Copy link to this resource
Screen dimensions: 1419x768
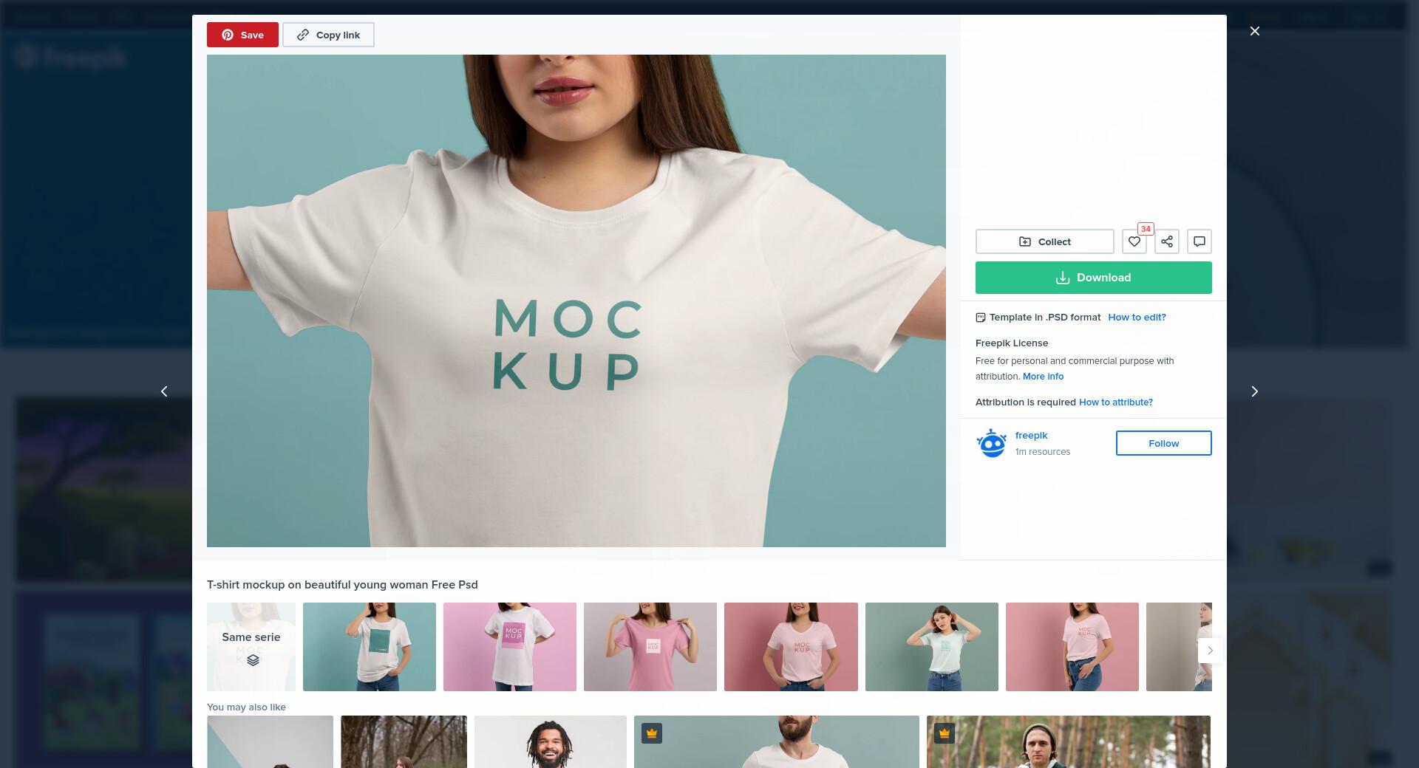pyautogui.click(x=328, y=35)
